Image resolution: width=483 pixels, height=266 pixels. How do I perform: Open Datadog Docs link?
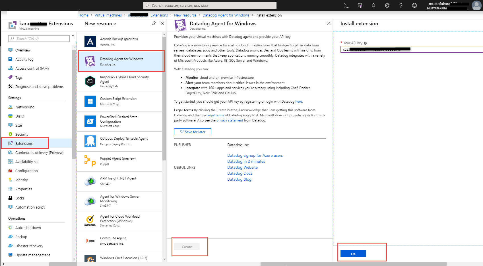(x=240, y=173)
